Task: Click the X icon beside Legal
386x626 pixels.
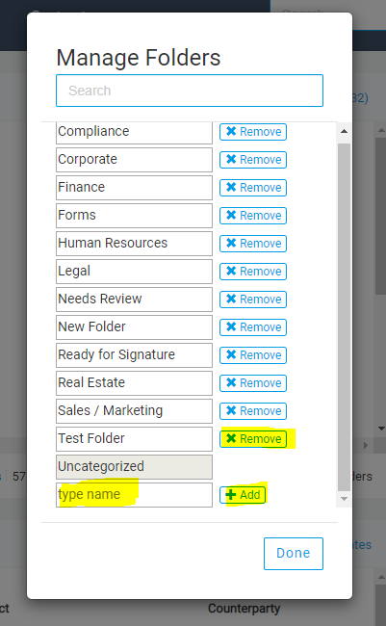Action: pos(231,271)
